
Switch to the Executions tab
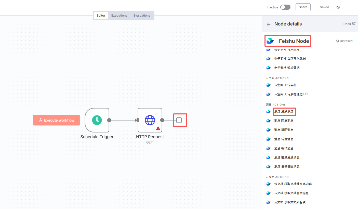click(x=119, y=16)
